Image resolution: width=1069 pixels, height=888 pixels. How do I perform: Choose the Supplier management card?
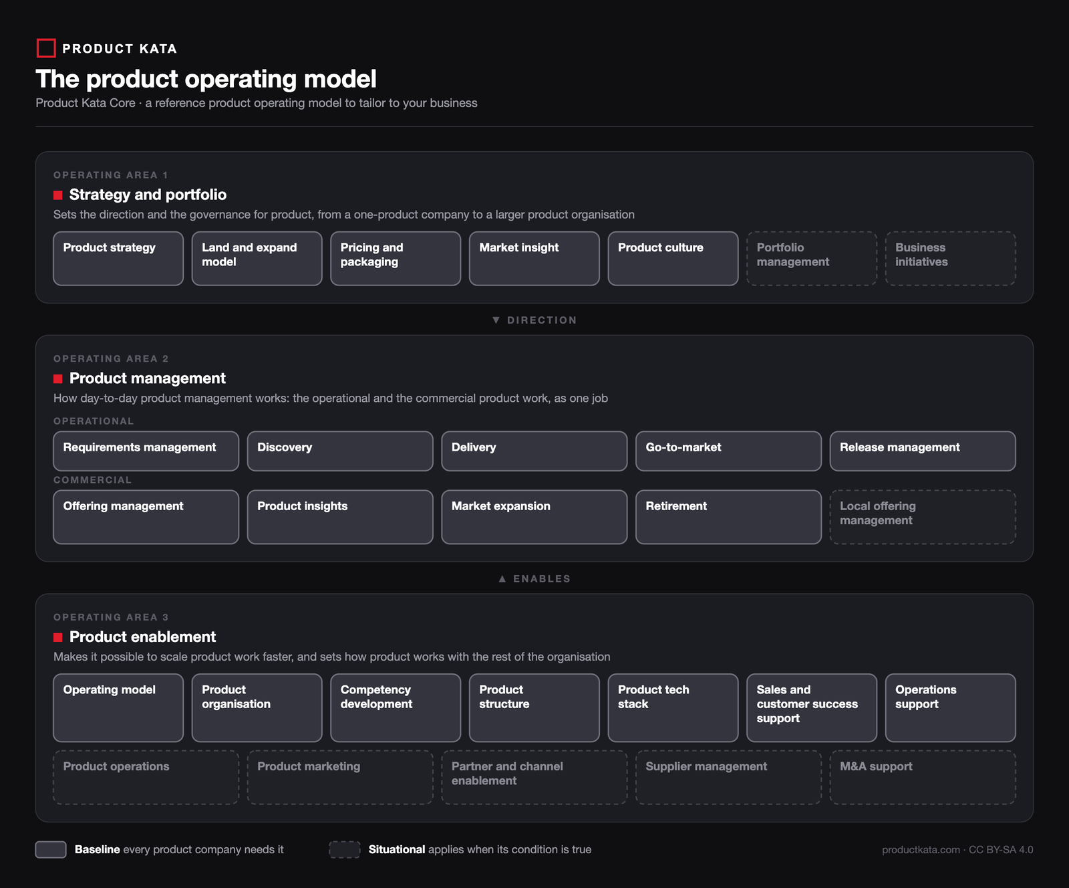click(728, 778)
